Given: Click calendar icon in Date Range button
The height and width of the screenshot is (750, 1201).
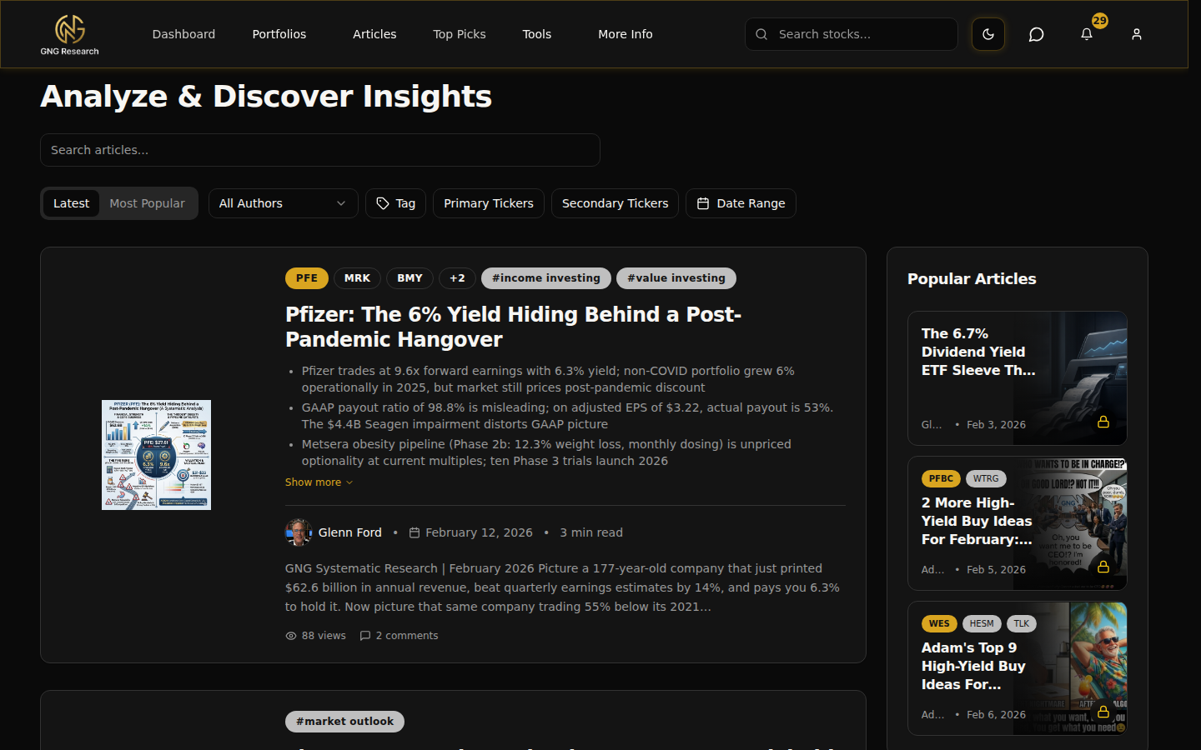Looking at the screenshot, I should pyautogui.click(x=703, y=203).
